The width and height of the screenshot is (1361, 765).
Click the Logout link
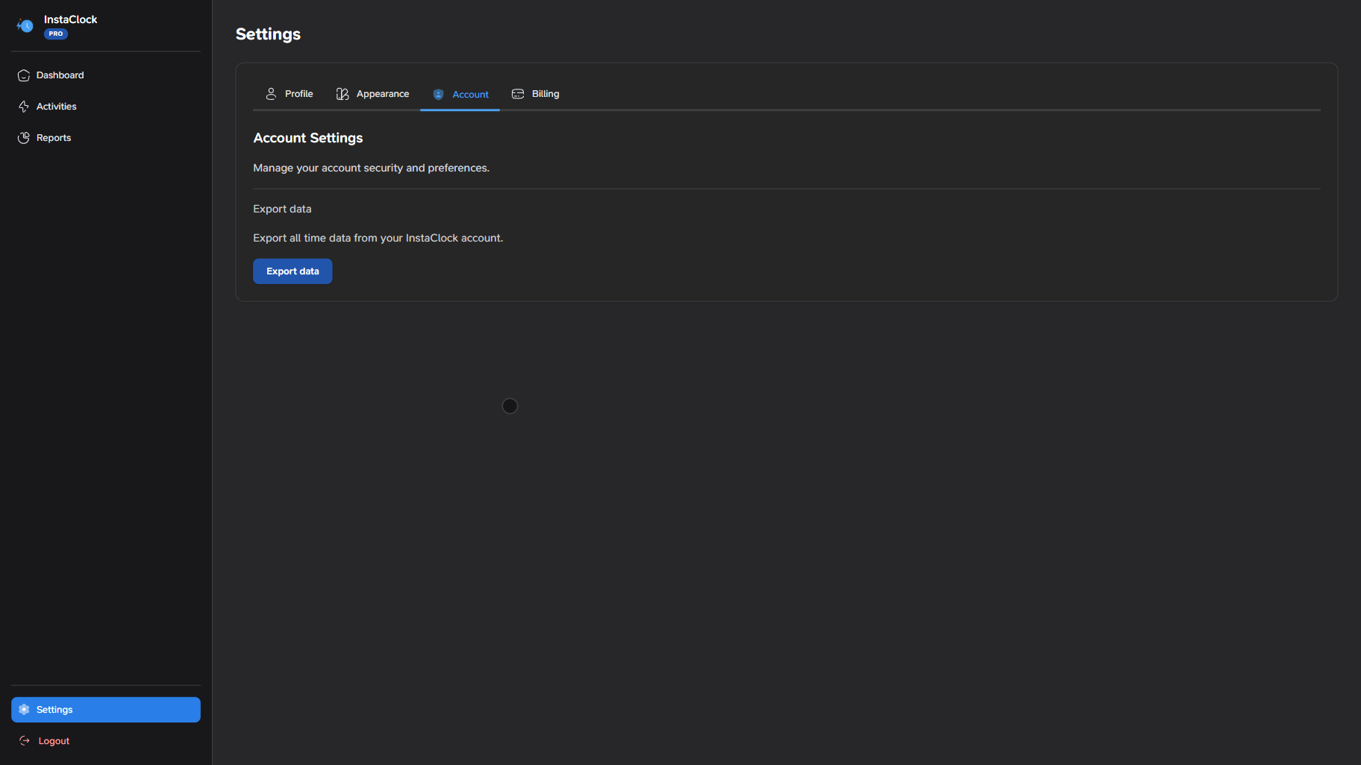tap(53, 740)
